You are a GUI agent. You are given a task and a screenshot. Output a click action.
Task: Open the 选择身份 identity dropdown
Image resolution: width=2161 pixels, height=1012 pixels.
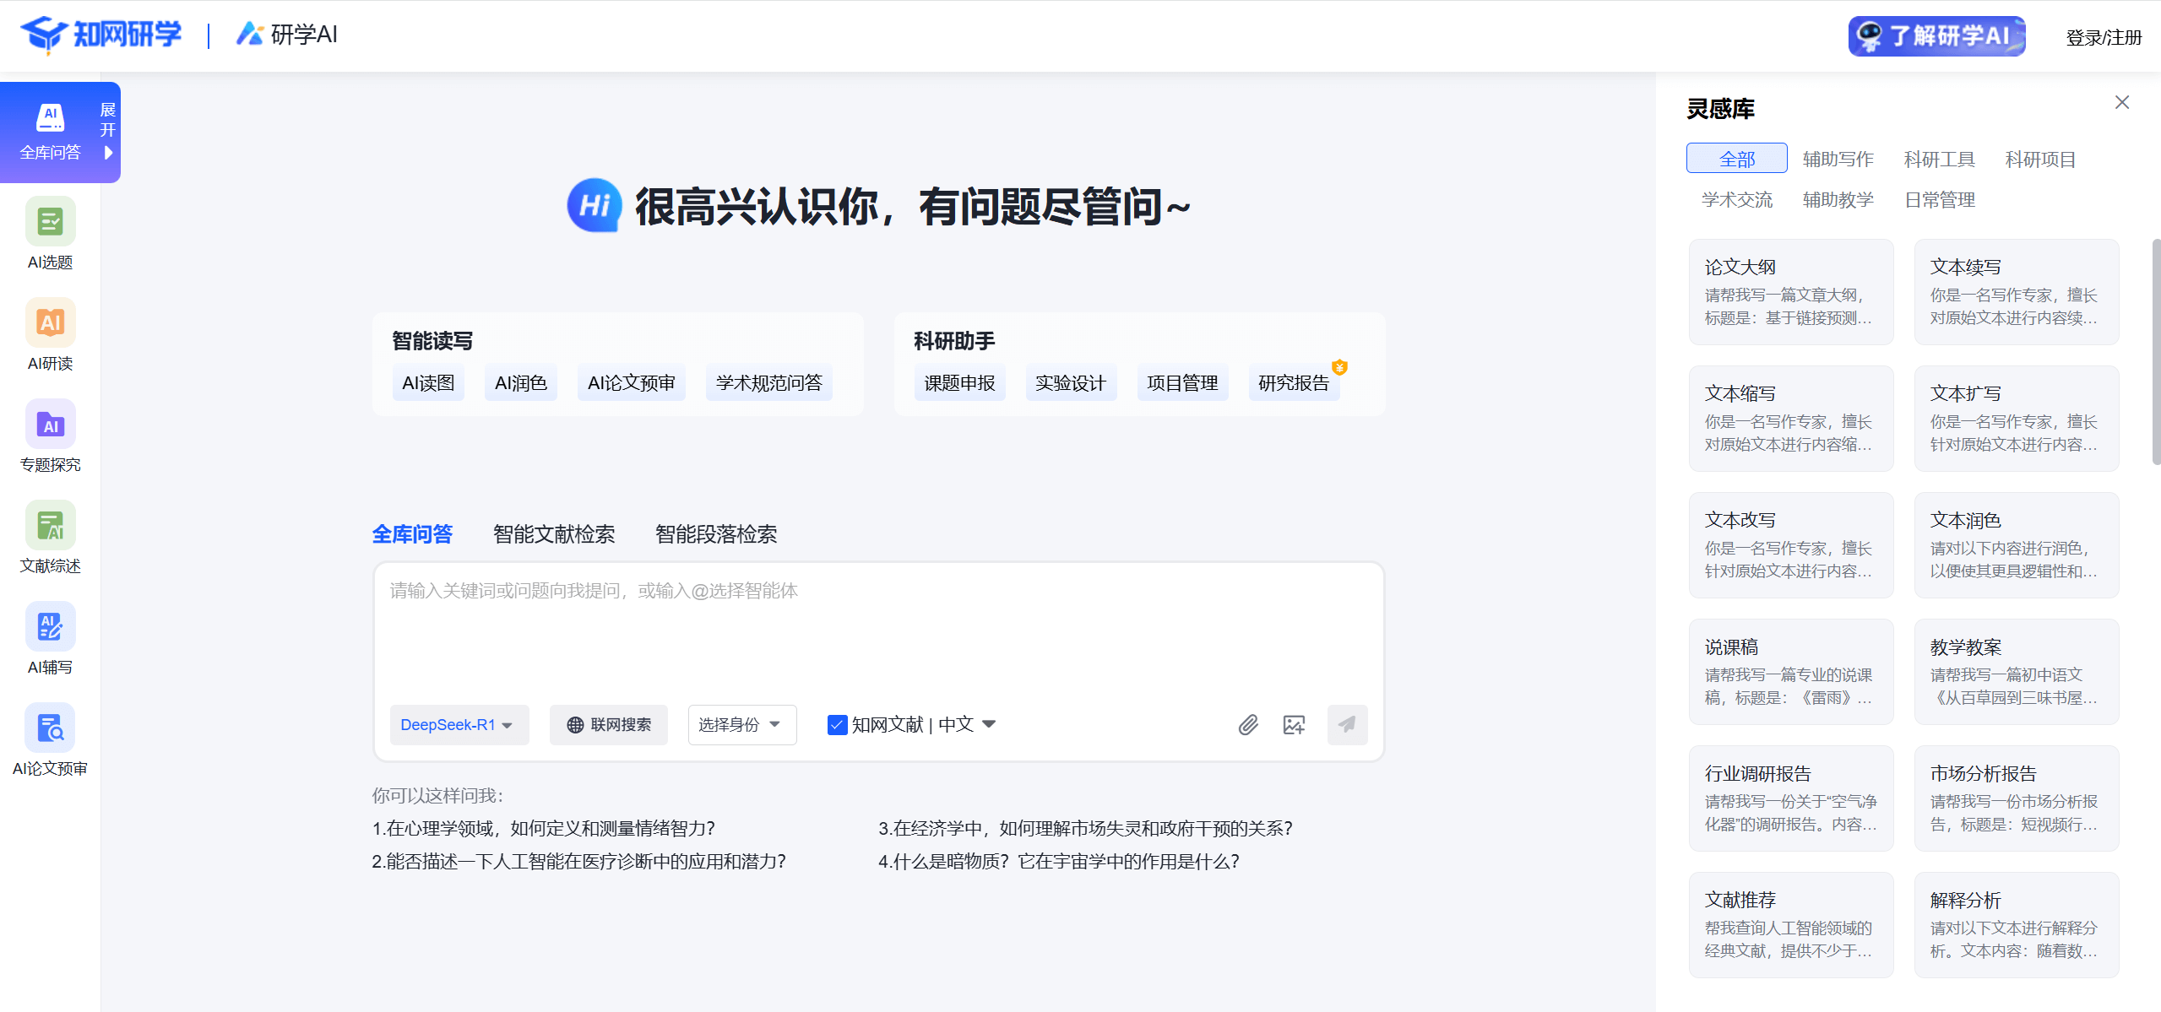pos(741,724)
